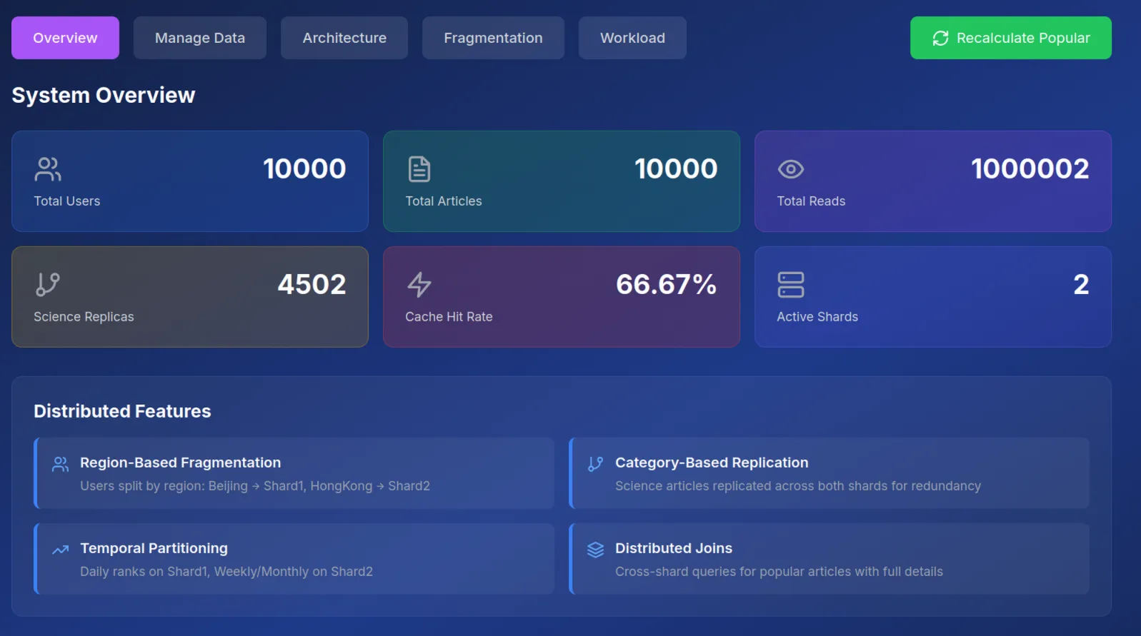The image size is (1141, 636).
Task: Click the eye icon in Total Reads card
Action: pos(791,169)
